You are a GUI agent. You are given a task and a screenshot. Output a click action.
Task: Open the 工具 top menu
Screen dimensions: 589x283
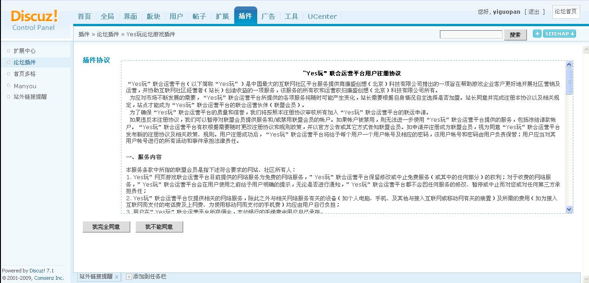tap(291, 16)
